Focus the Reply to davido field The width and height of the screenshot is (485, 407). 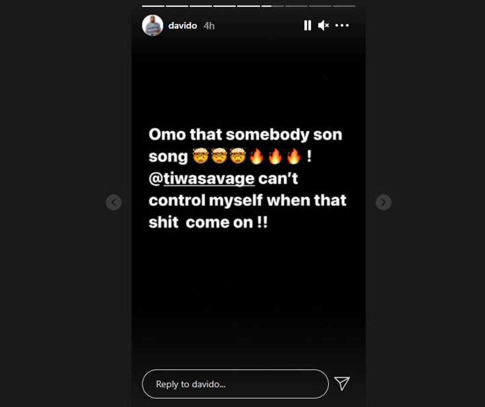pos(235,384)
